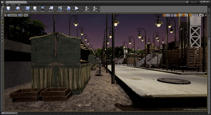Open the Perspective view mode dropdown
Viewport: 211px width, 115px height.
[x=12, y=15]
